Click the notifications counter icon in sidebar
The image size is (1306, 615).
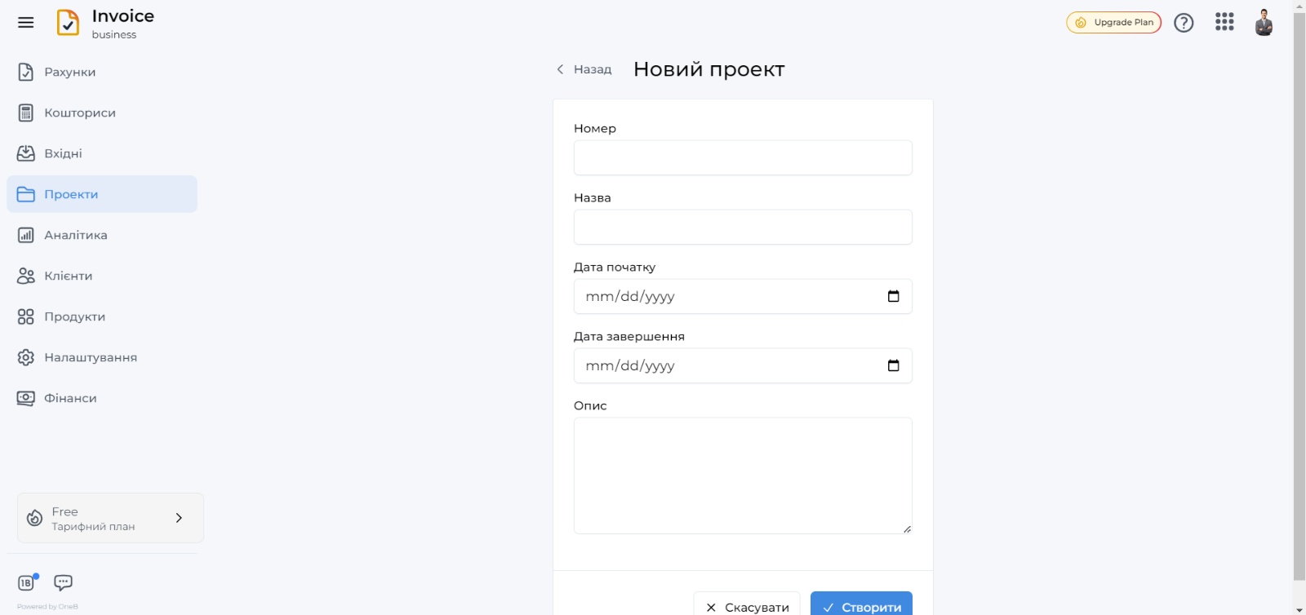click(x=27, y=582)
